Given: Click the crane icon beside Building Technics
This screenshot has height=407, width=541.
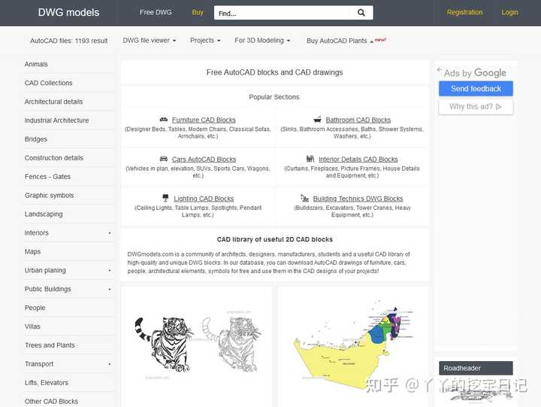Looking at the screenshot, I should point(304,198).
